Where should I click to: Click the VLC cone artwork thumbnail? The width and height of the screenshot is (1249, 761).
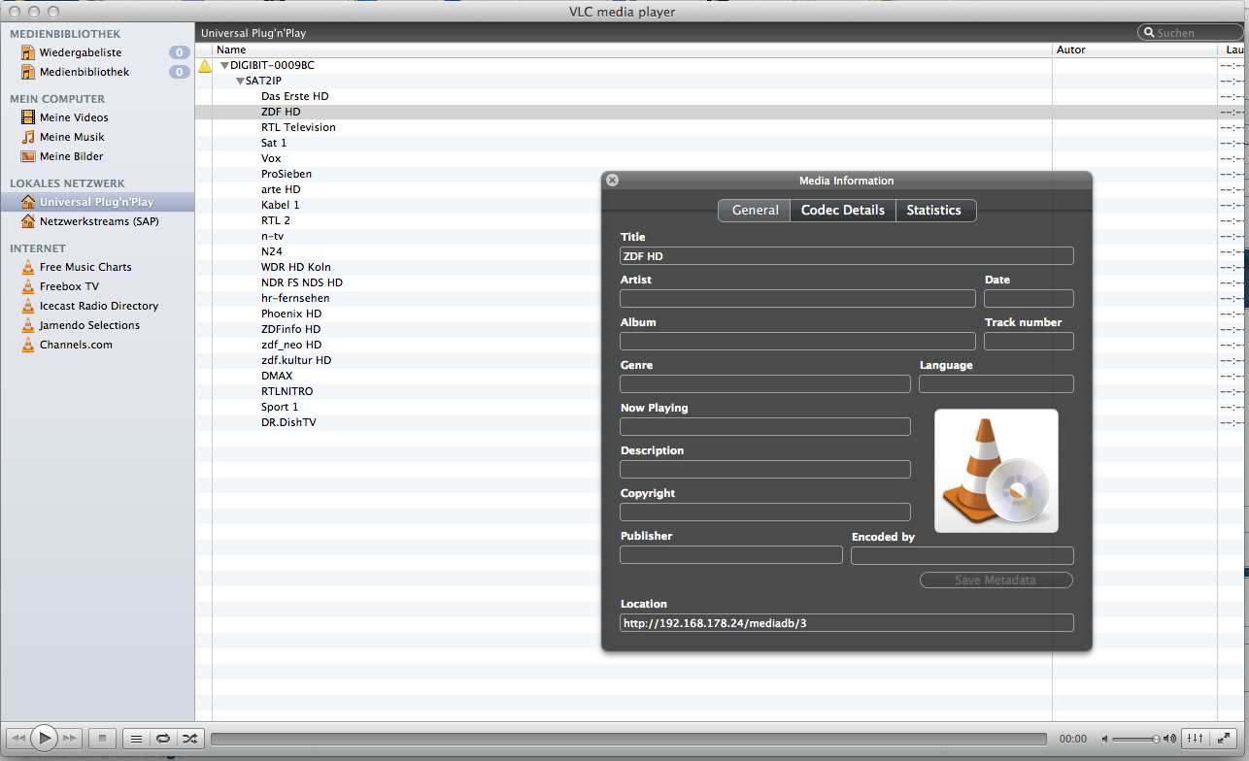996,471
